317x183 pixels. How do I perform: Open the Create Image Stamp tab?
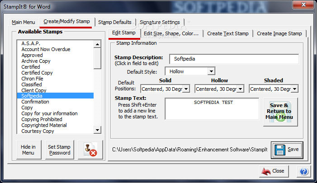(279, 33)
